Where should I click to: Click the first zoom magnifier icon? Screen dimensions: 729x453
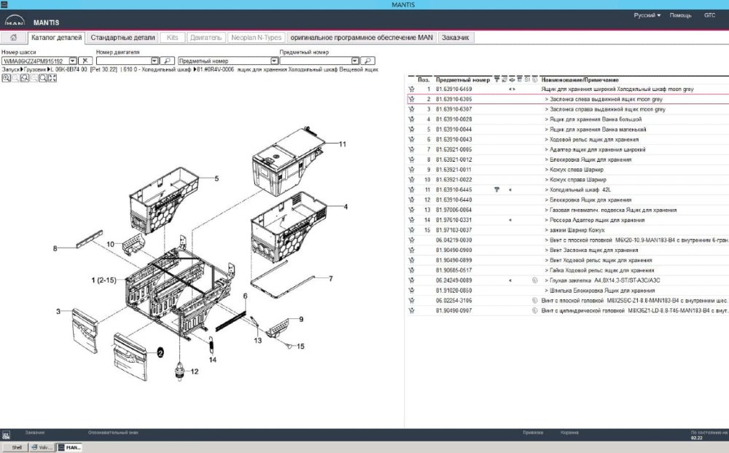click(x=6, y=78)
